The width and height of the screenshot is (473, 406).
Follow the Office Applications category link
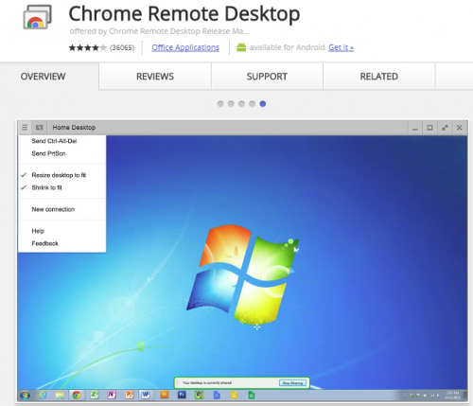185,47
